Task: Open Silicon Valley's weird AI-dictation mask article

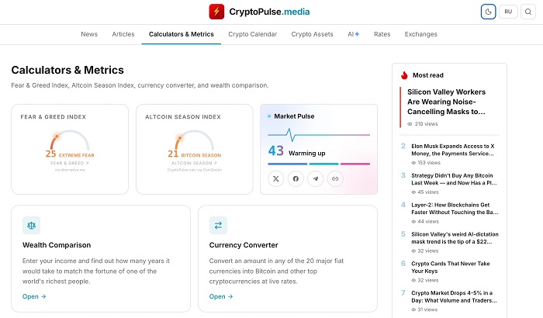Action: [x=455, y=238]
